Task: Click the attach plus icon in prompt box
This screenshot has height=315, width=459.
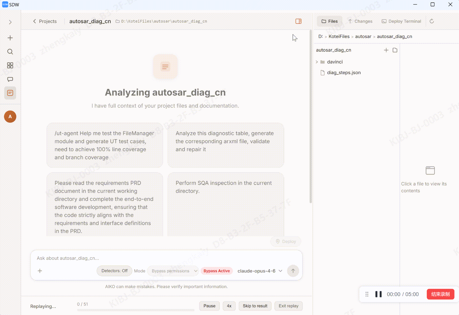Action: click(x=40, y=271)
